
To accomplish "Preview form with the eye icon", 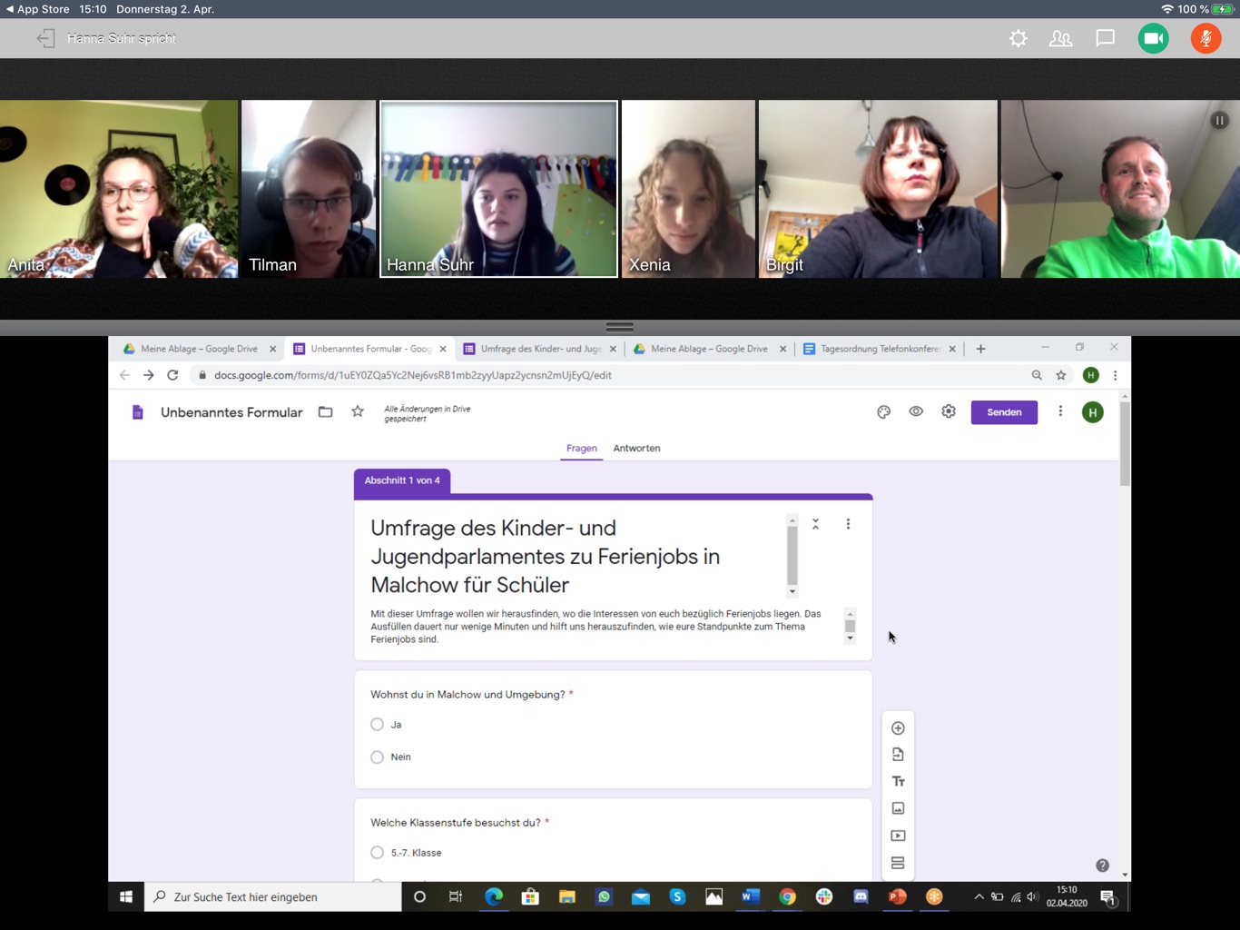I will [x=916, y=412].
